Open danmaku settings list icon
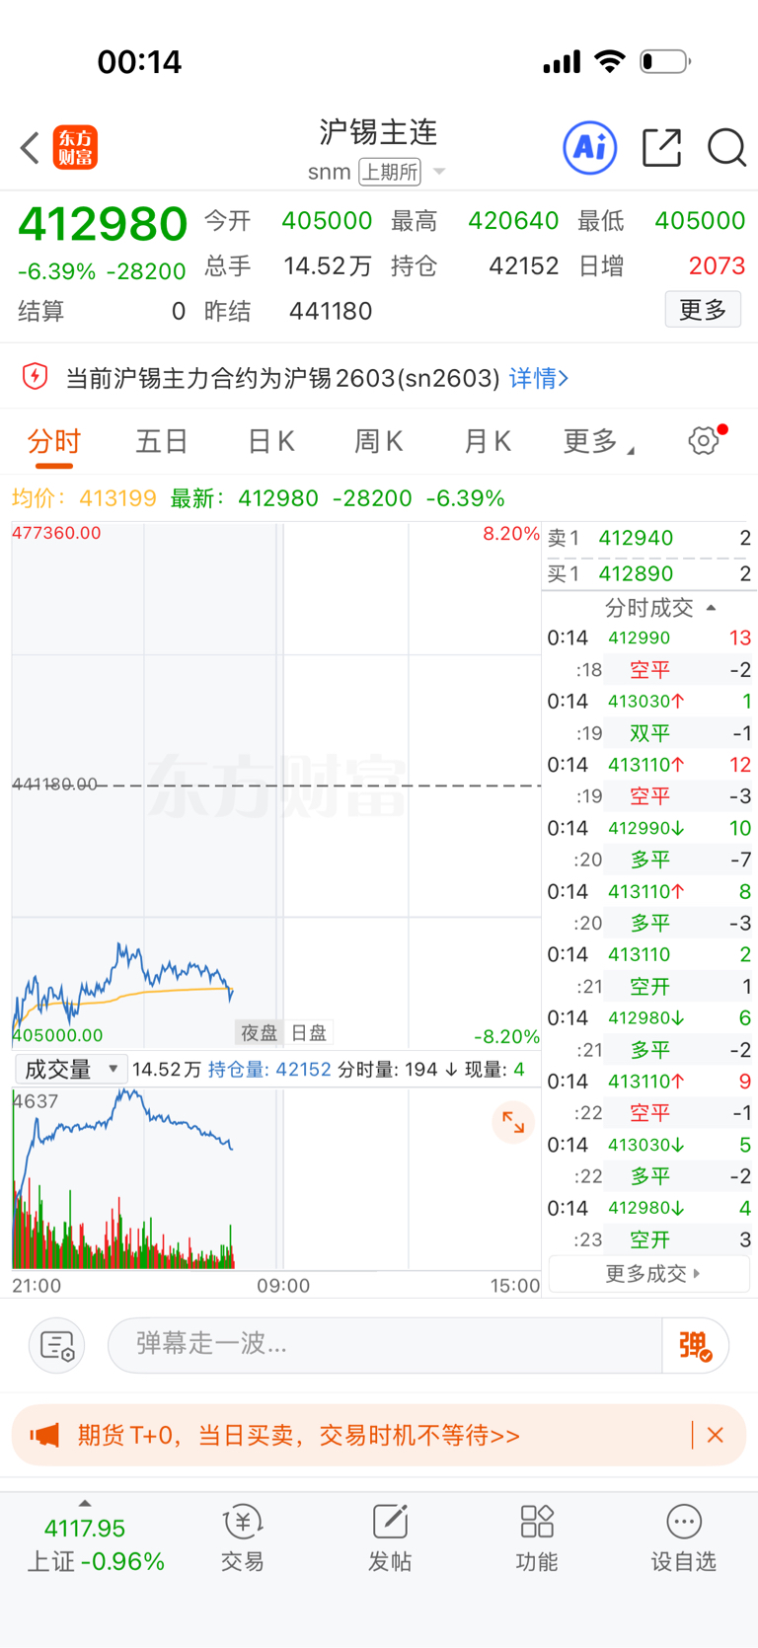The image size is (758, 1648). 56,1345
